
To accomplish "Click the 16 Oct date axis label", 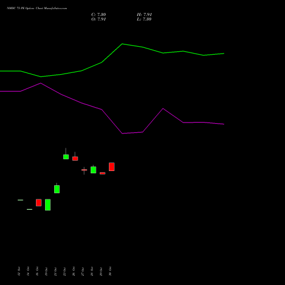I will coord(37,271).
